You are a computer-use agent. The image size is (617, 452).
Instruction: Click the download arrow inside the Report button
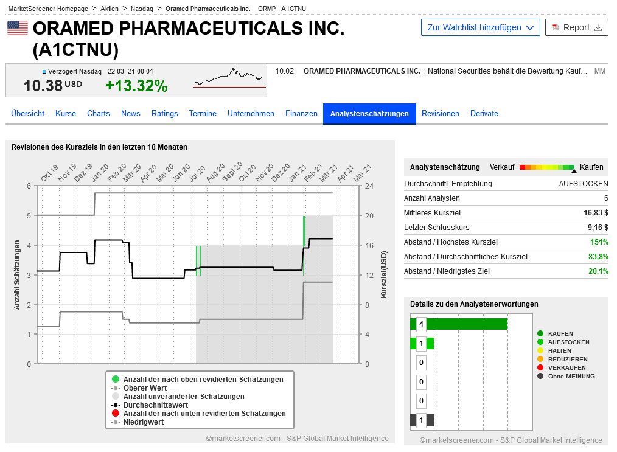(598, 28)
